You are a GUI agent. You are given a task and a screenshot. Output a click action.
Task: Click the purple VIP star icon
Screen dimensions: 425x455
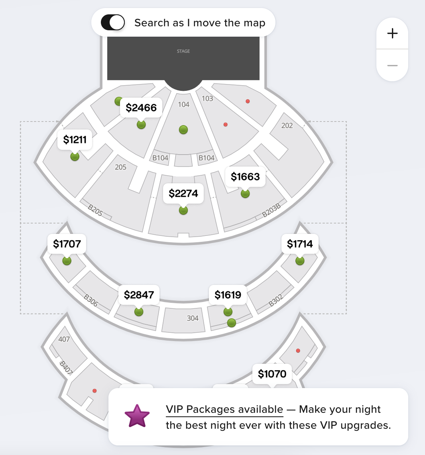coord(137,416)
